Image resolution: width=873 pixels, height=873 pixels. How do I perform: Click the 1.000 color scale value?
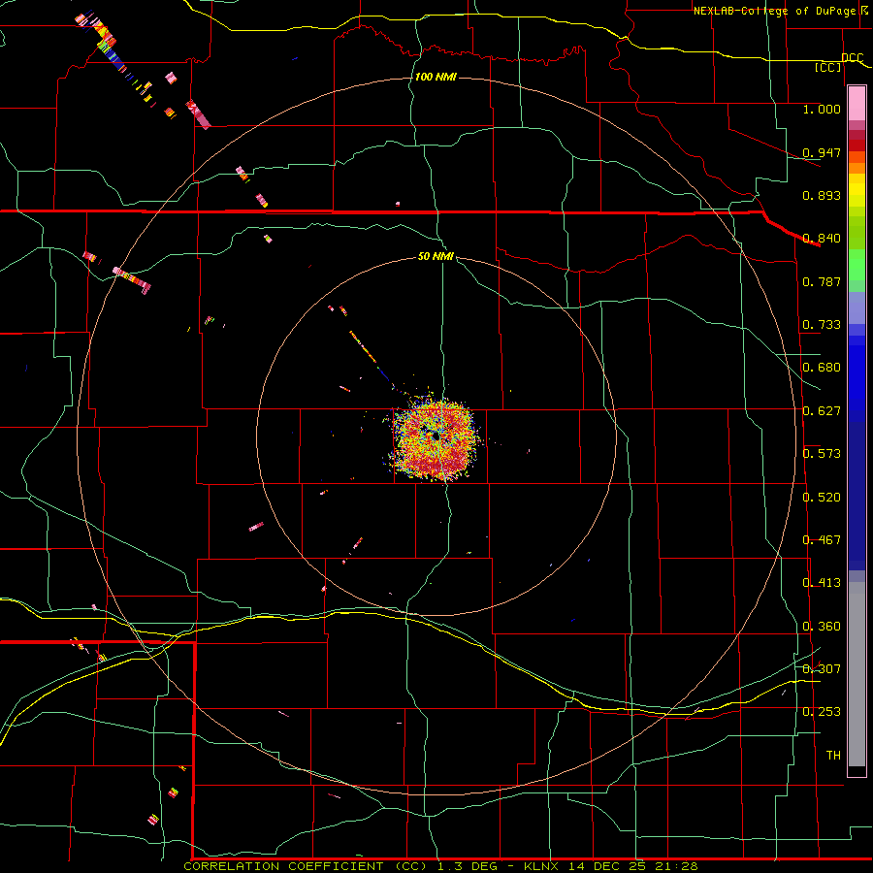point(822,109)
